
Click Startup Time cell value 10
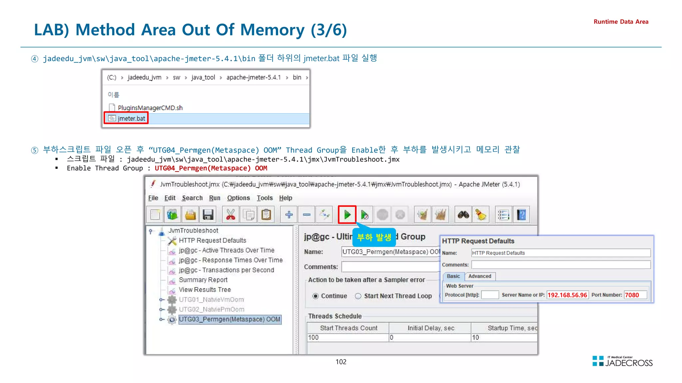504,337
